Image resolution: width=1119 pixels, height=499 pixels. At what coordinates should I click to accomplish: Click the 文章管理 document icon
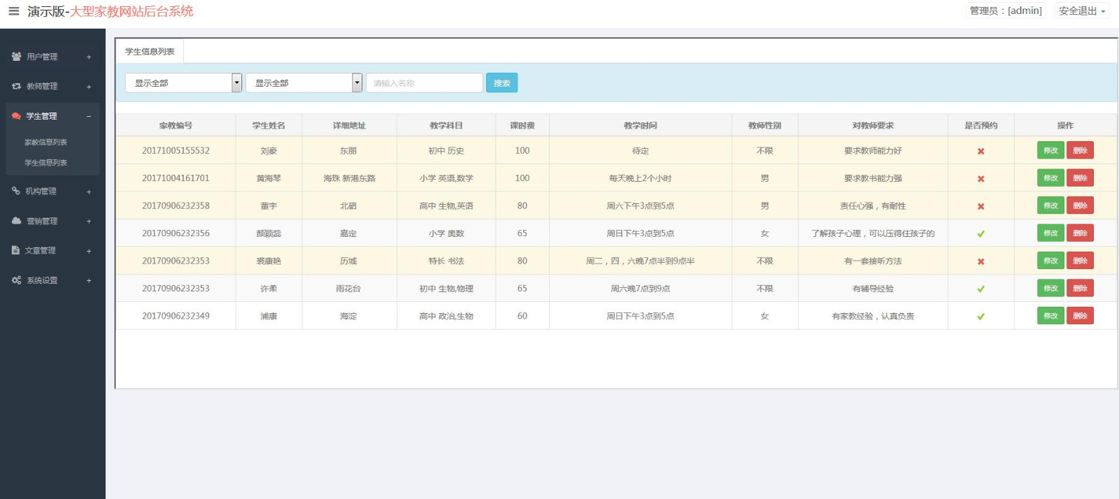(16, 250)
